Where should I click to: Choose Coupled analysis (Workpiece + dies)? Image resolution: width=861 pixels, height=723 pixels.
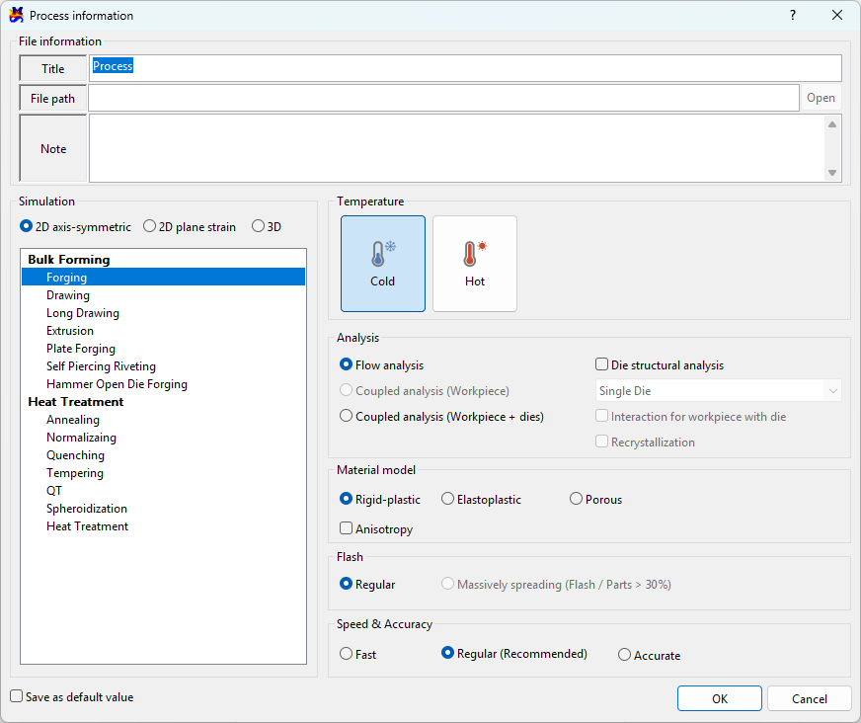tap(442, 417)
